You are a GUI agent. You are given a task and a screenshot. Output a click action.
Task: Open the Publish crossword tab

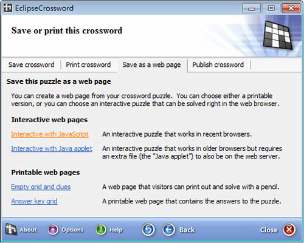click(x=218, y=65)
